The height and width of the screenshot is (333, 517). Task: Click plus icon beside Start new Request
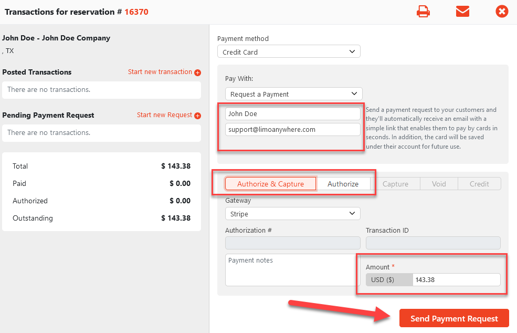click(x=198, y=116)
